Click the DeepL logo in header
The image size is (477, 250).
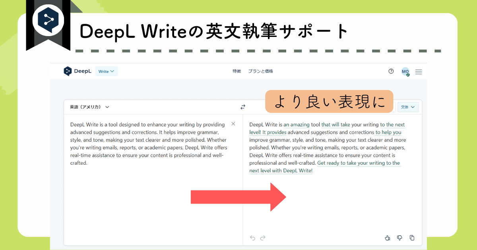78,71
